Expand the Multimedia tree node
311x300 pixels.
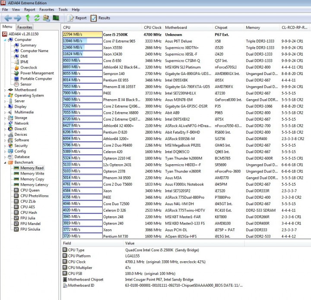pos(5,112)
